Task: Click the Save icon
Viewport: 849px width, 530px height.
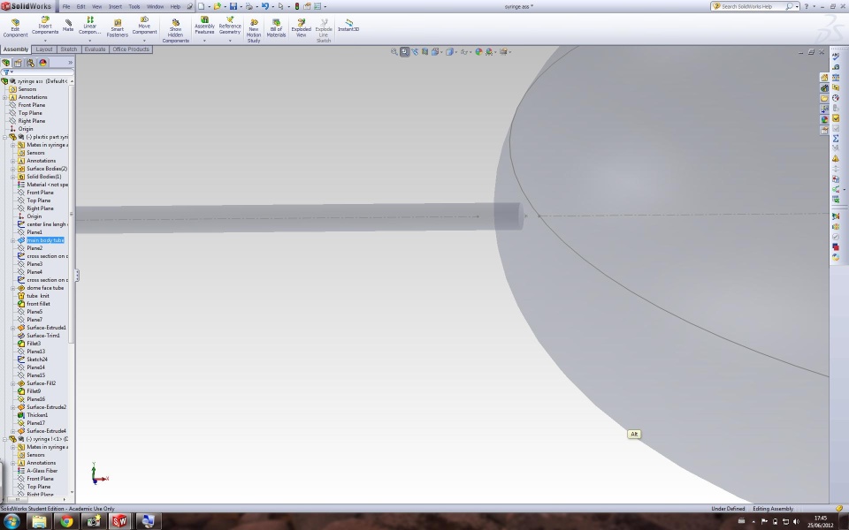Action: tap(233, 6)
